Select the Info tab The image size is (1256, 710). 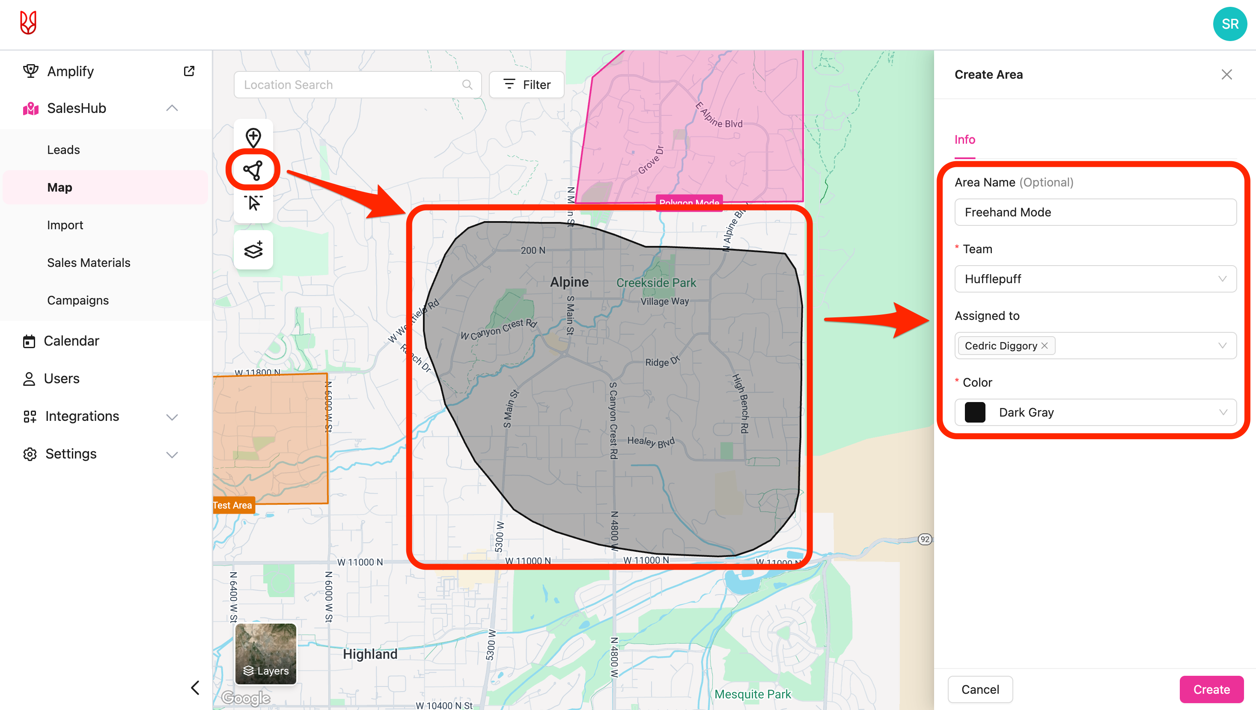[x=964, y=140]
